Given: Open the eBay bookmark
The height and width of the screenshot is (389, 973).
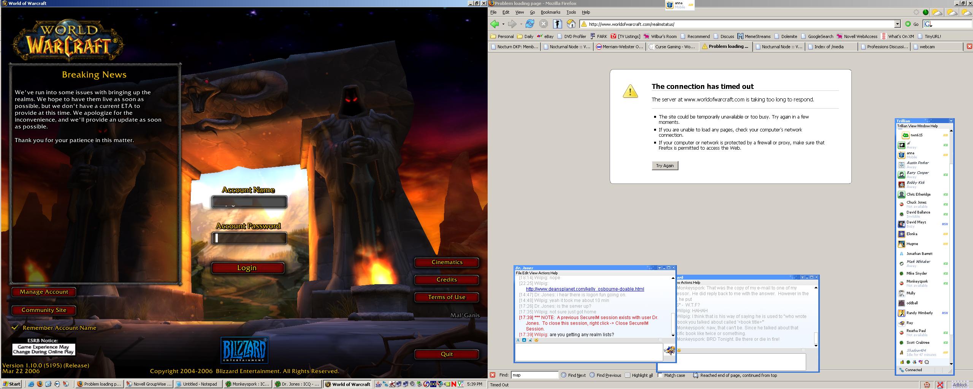Looking at the screenshot, I should click(x=545, y=36).
